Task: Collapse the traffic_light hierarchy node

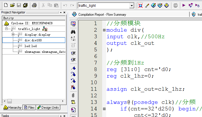Action: coord(6,29)
